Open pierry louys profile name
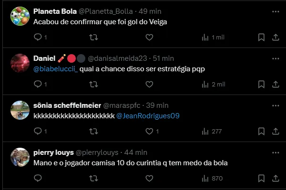Image resolution: width=286 pixels, height=190 pixels. pos(53,152)
